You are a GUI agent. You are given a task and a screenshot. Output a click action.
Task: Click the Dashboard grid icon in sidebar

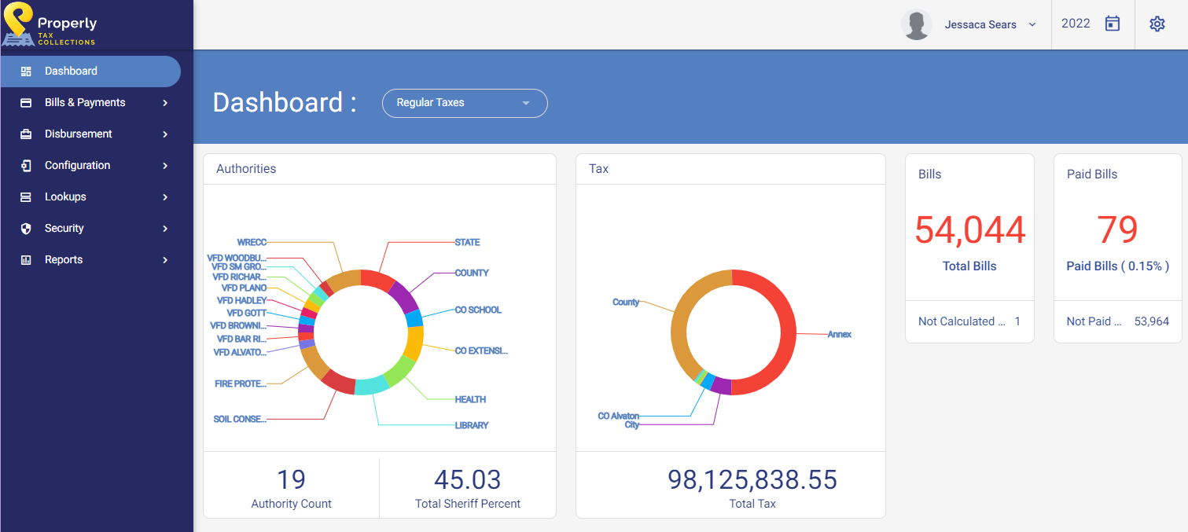(x=26, y=72)
